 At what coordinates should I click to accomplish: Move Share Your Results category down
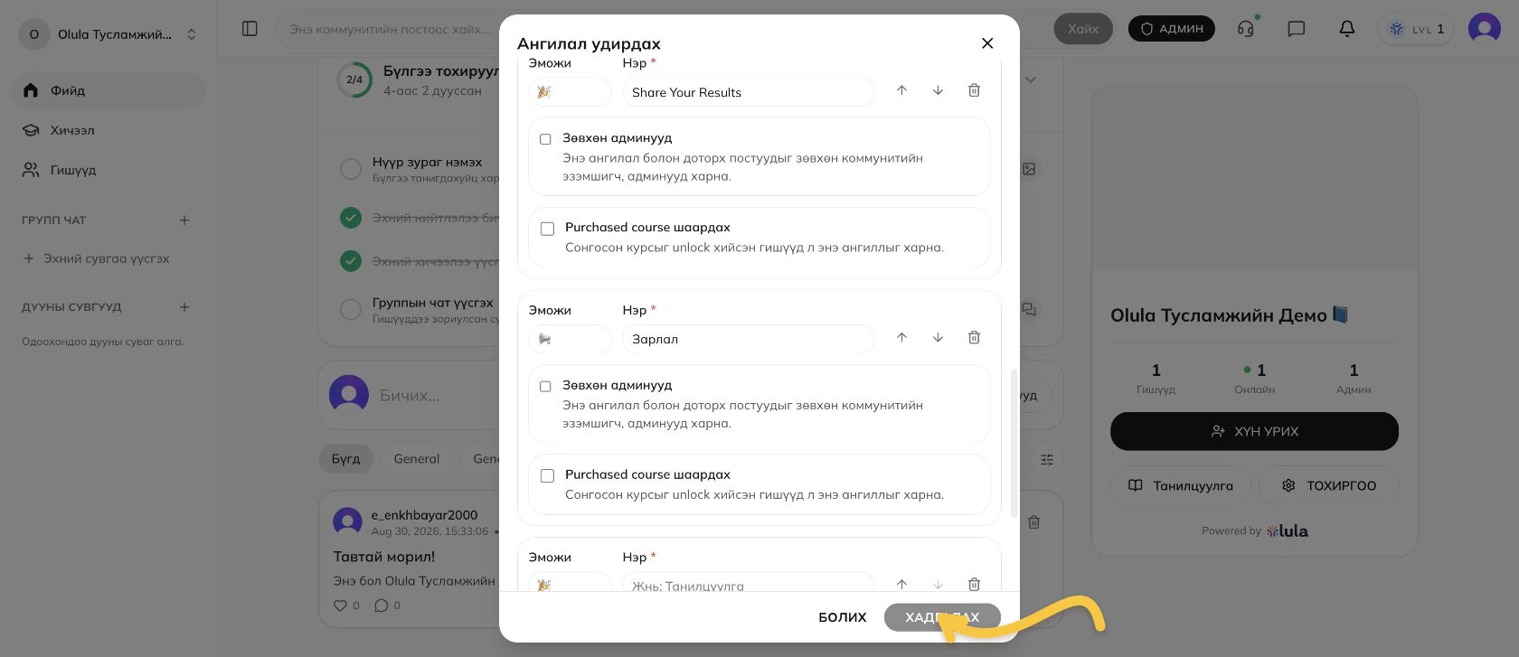938,90
